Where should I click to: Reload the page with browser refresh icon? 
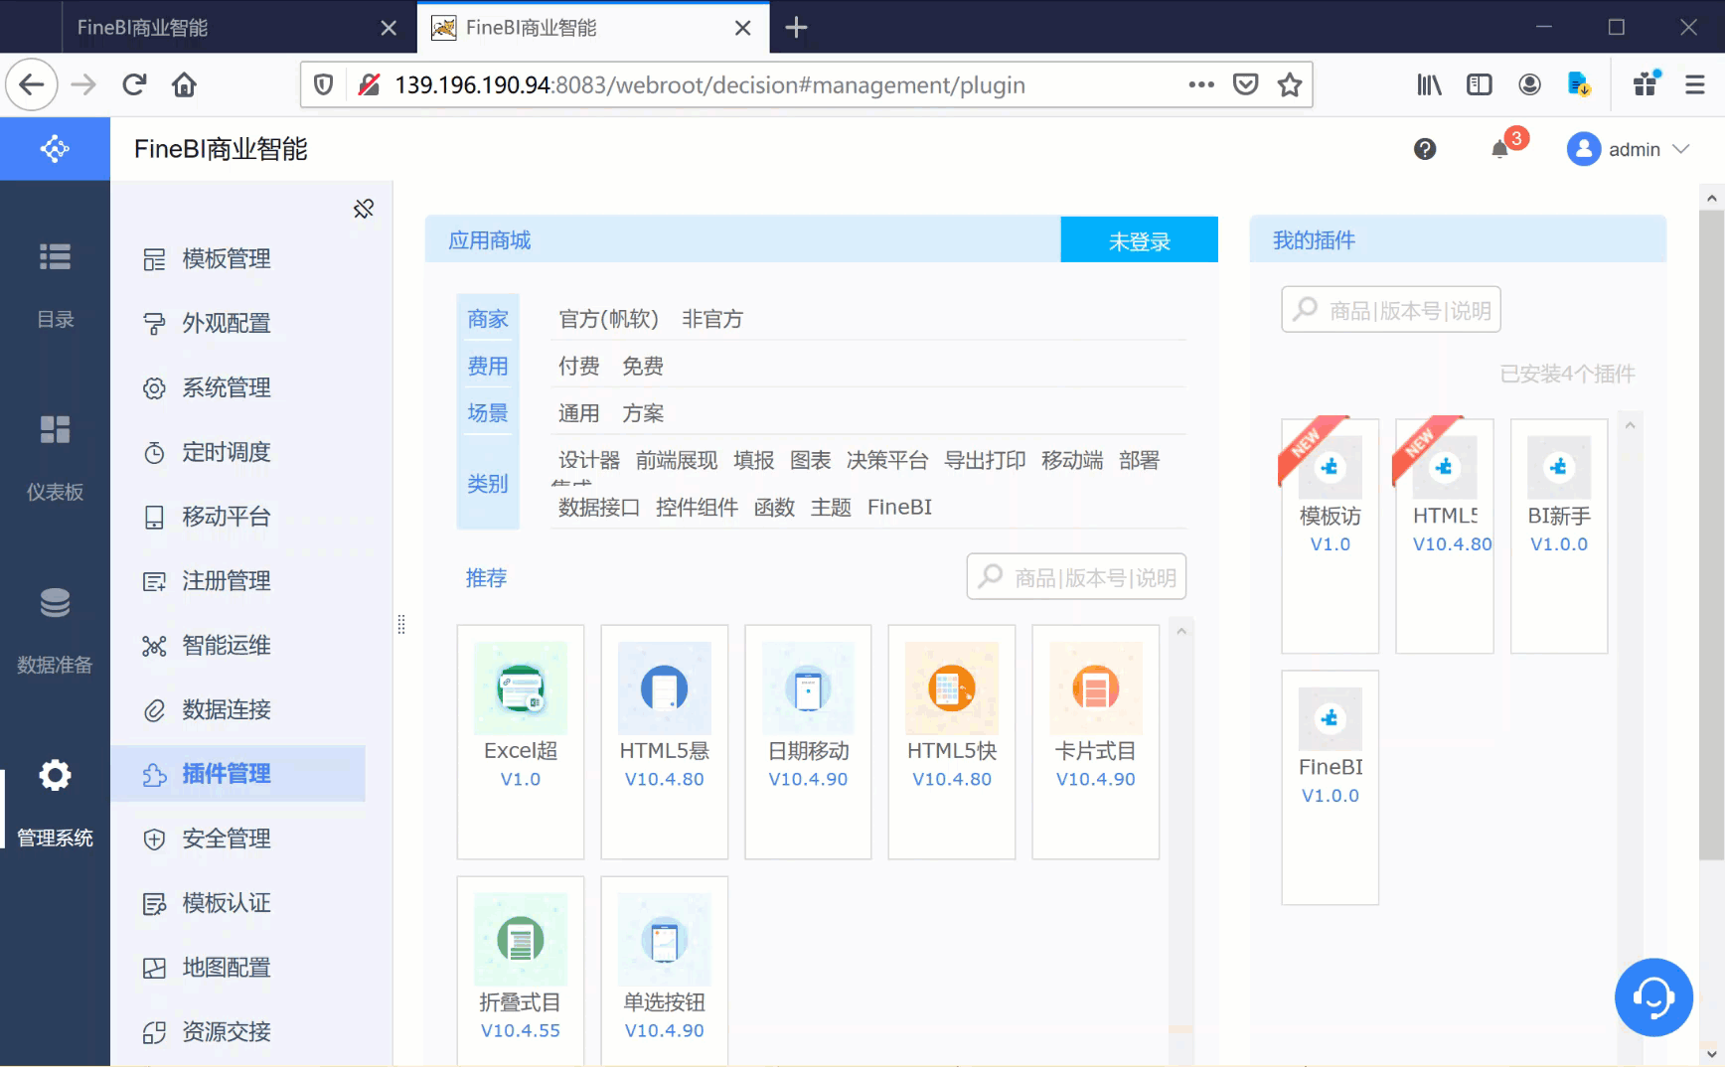point(134,84)
